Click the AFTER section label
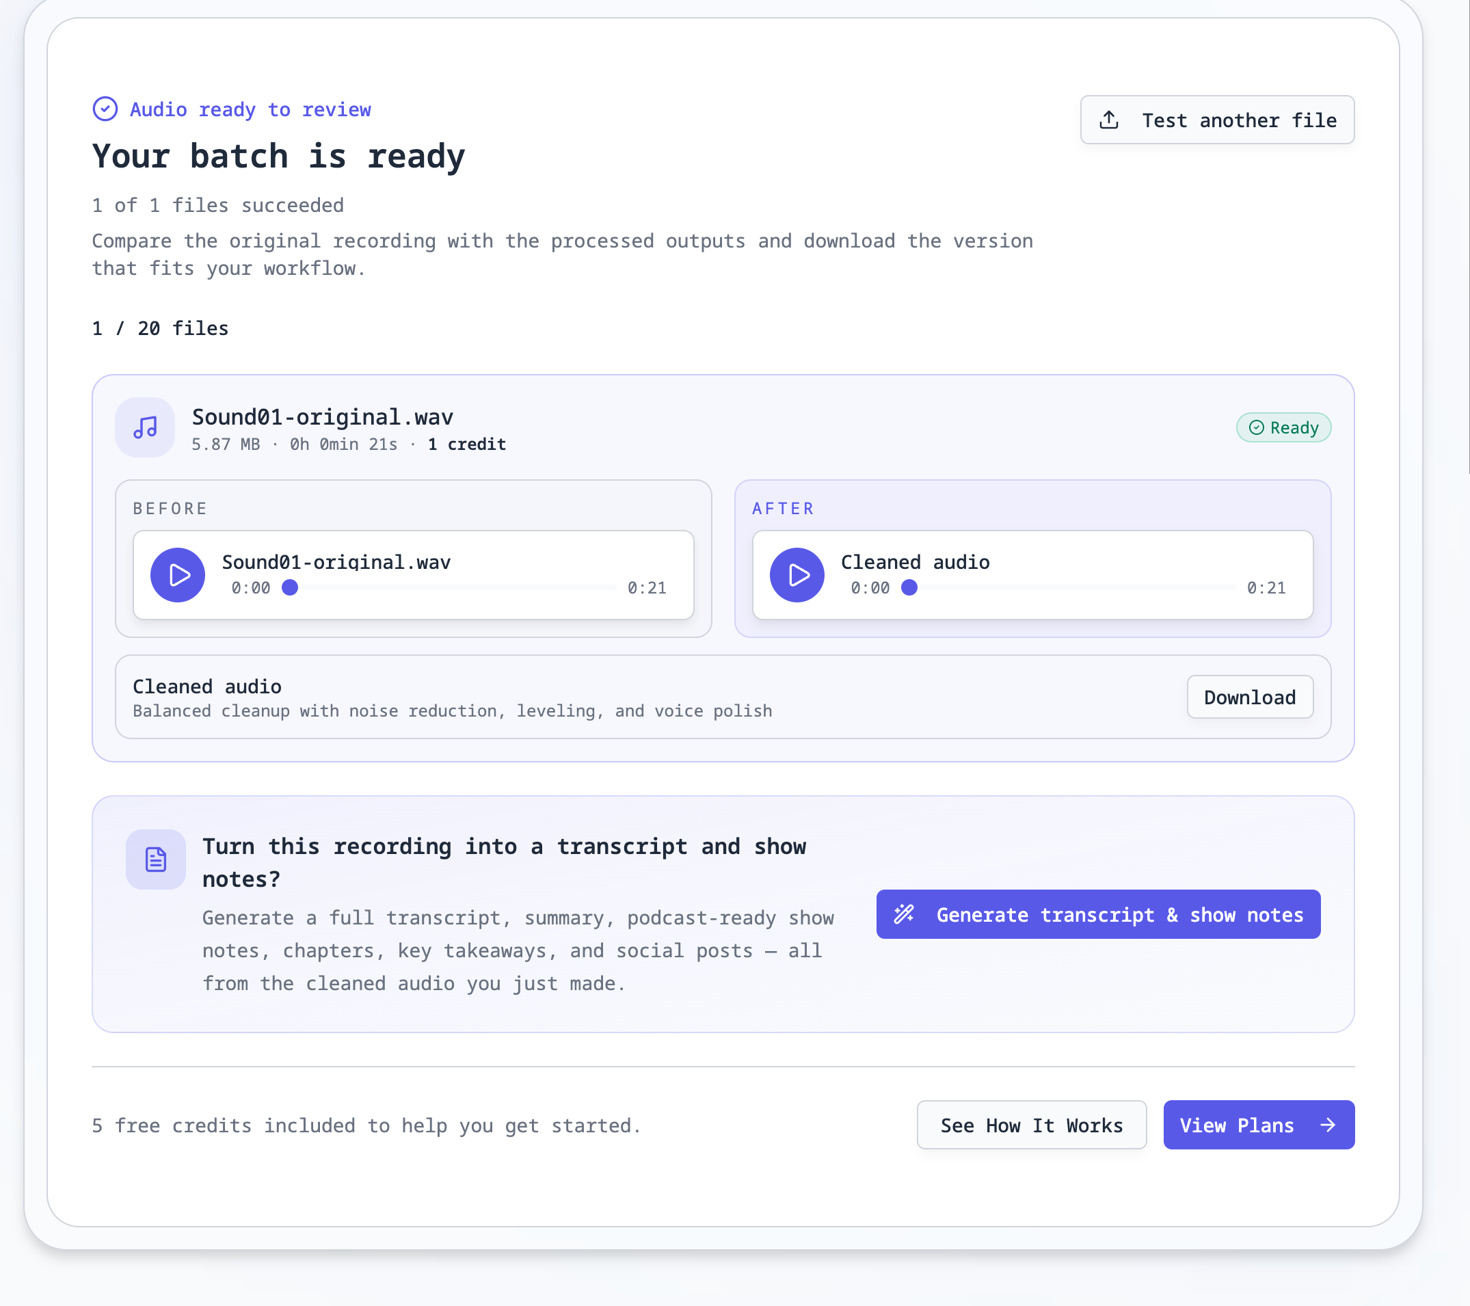Viewport: 1470px width, 1306px height. tap(784, 509)
